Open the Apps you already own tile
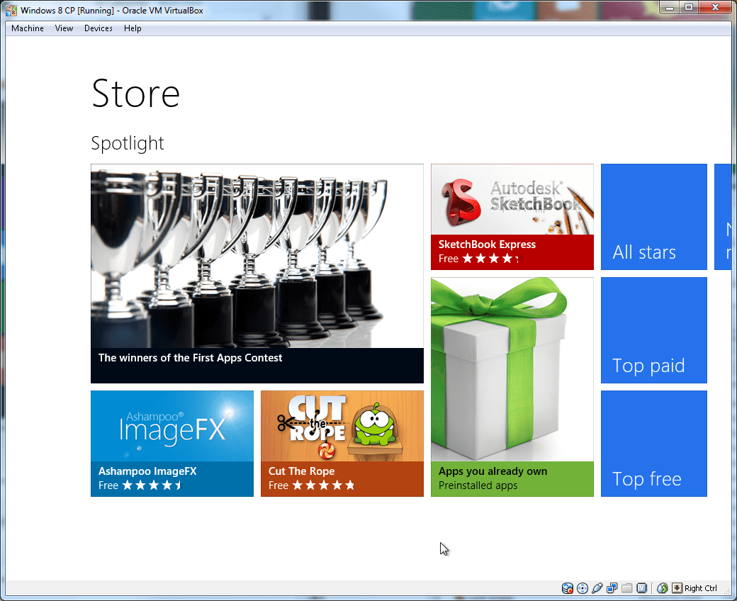The width and height of the screenshot is (737, 601). click(512, 387)
